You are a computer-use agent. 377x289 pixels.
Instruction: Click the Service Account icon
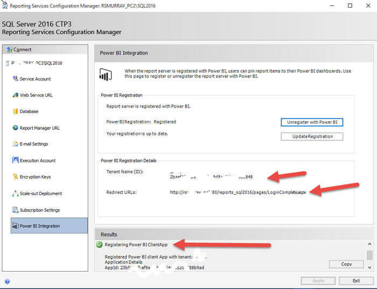click(16, 79)
